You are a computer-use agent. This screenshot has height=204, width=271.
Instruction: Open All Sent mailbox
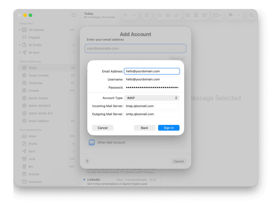point(47,53)
